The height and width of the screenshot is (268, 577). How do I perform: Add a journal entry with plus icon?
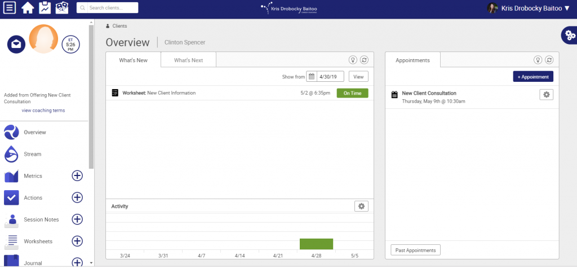(77, 262)
